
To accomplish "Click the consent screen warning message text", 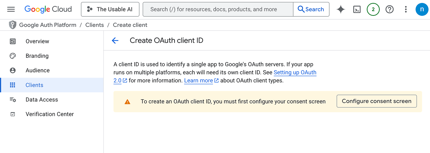I will 233,102.
